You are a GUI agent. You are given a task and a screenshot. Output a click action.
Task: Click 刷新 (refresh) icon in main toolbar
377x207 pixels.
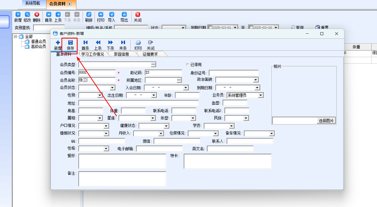[89, 15]
